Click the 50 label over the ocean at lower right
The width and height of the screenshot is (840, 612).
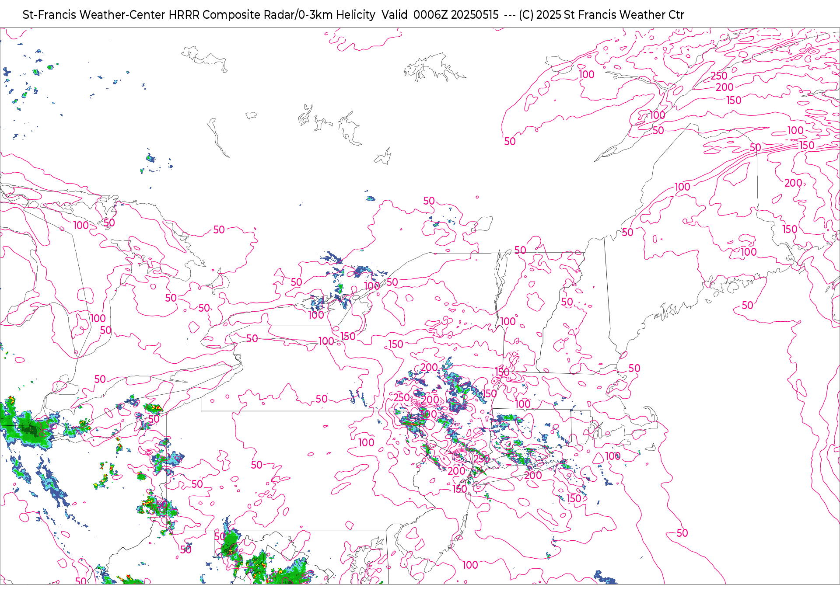[682, 533]
